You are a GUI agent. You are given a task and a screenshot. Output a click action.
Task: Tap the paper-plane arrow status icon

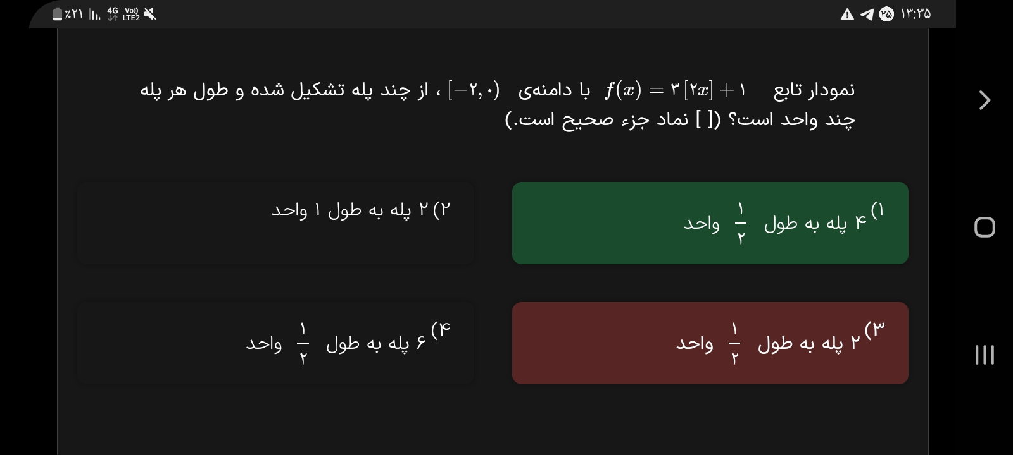pyautogui.click(x=867, y=14)
